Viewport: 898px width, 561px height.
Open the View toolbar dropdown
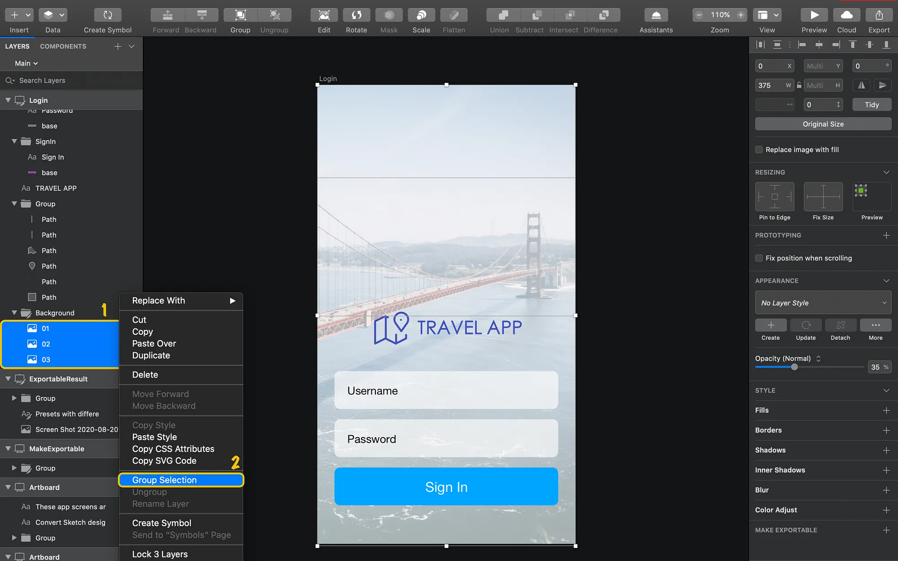[x=767, y=15]
